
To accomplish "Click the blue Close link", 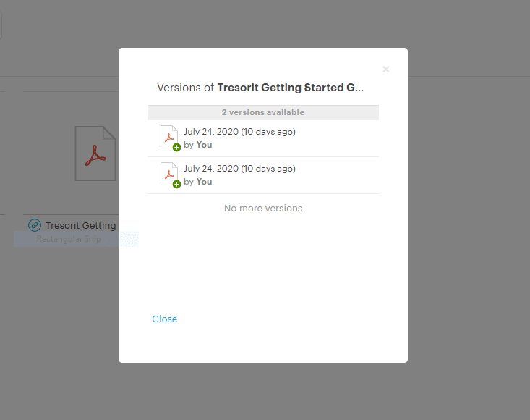I will 165,319.
